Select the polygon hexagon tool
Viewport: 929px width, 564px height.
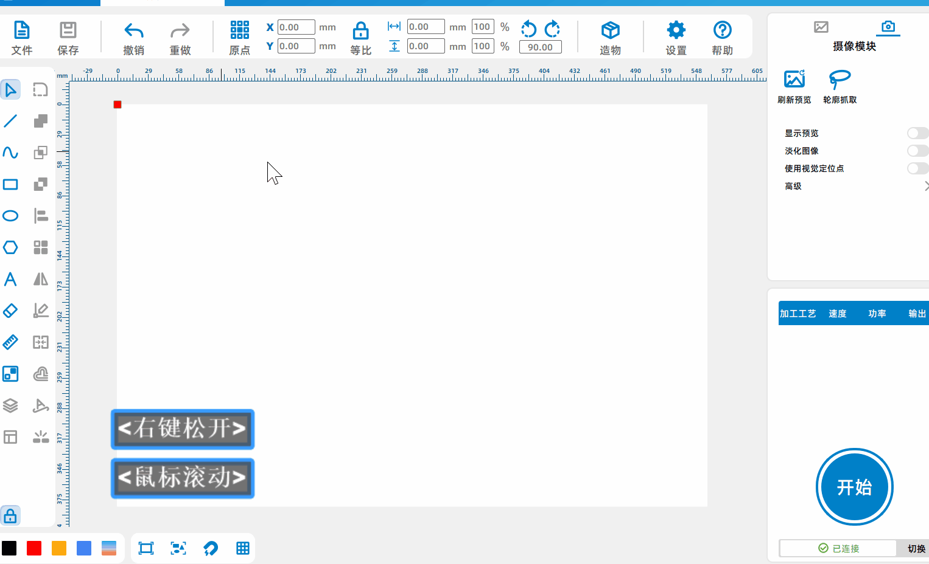tap(10, 247)
